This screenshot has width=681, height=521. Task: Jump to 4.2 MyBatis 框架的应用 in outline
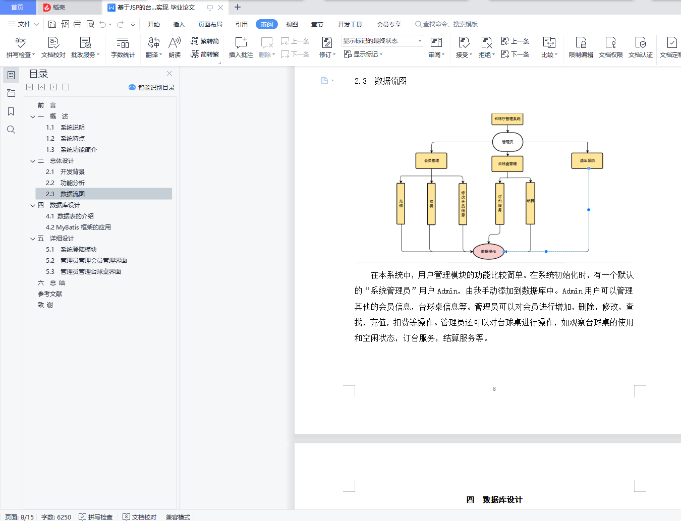(78, 227)
